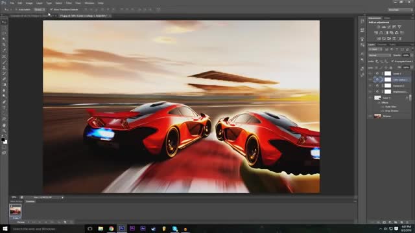The width and height of the screenshot is (415, 233).
Task: Open the Window menu
Action: click(89, 3)
